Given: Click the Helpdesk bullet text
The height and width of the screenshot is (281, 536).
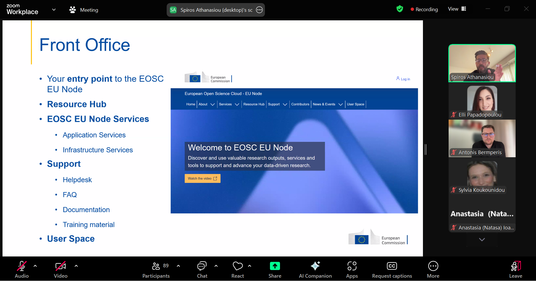Looking at the screenshot, I should pos(77,180).
